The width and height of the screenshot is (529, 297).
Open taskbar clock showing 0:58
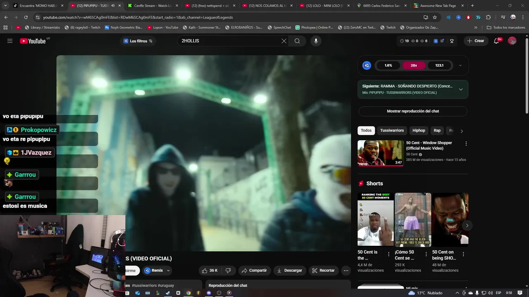[x=509, y=293]
